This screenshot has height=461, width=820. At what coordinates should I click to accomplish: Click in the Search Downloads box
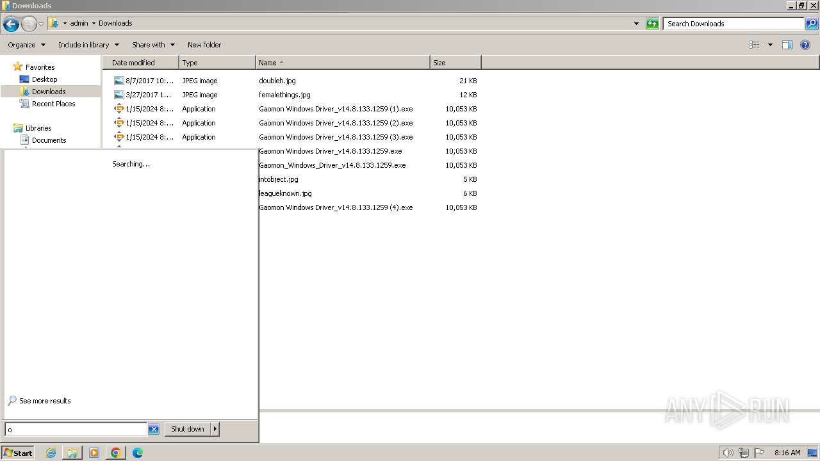(x=734, y=24)
